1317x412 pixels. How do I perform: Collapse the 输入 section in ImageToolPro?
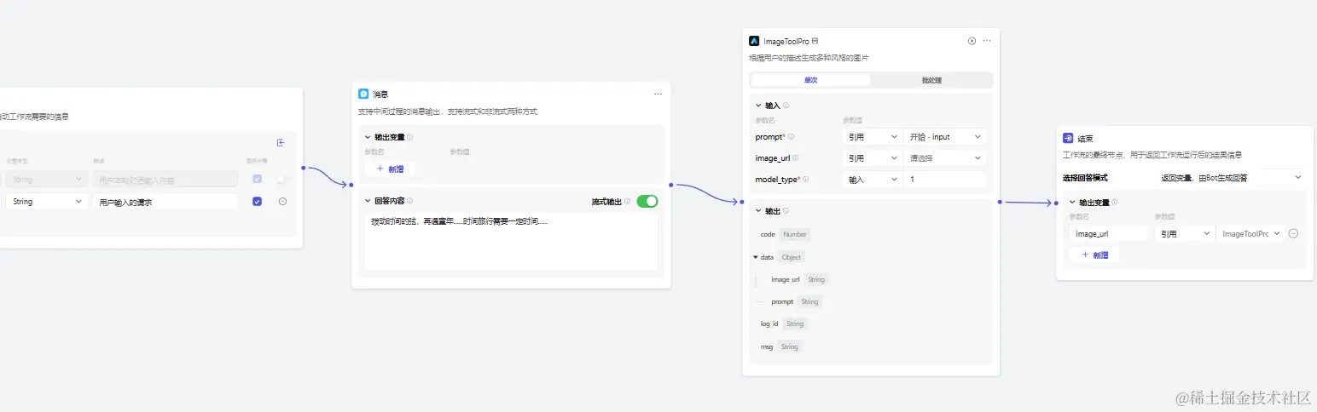point(758,106)
